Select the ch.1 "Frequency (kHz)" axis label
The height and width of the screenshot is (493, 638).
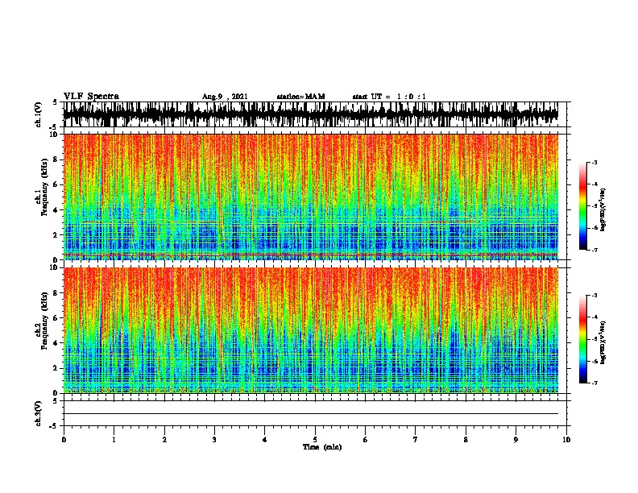[44, 187]
